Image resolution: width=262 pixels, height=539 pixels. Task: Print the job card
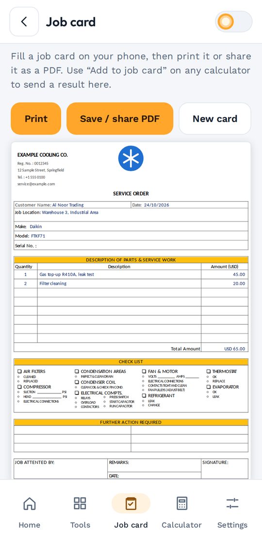click(36, 119)
